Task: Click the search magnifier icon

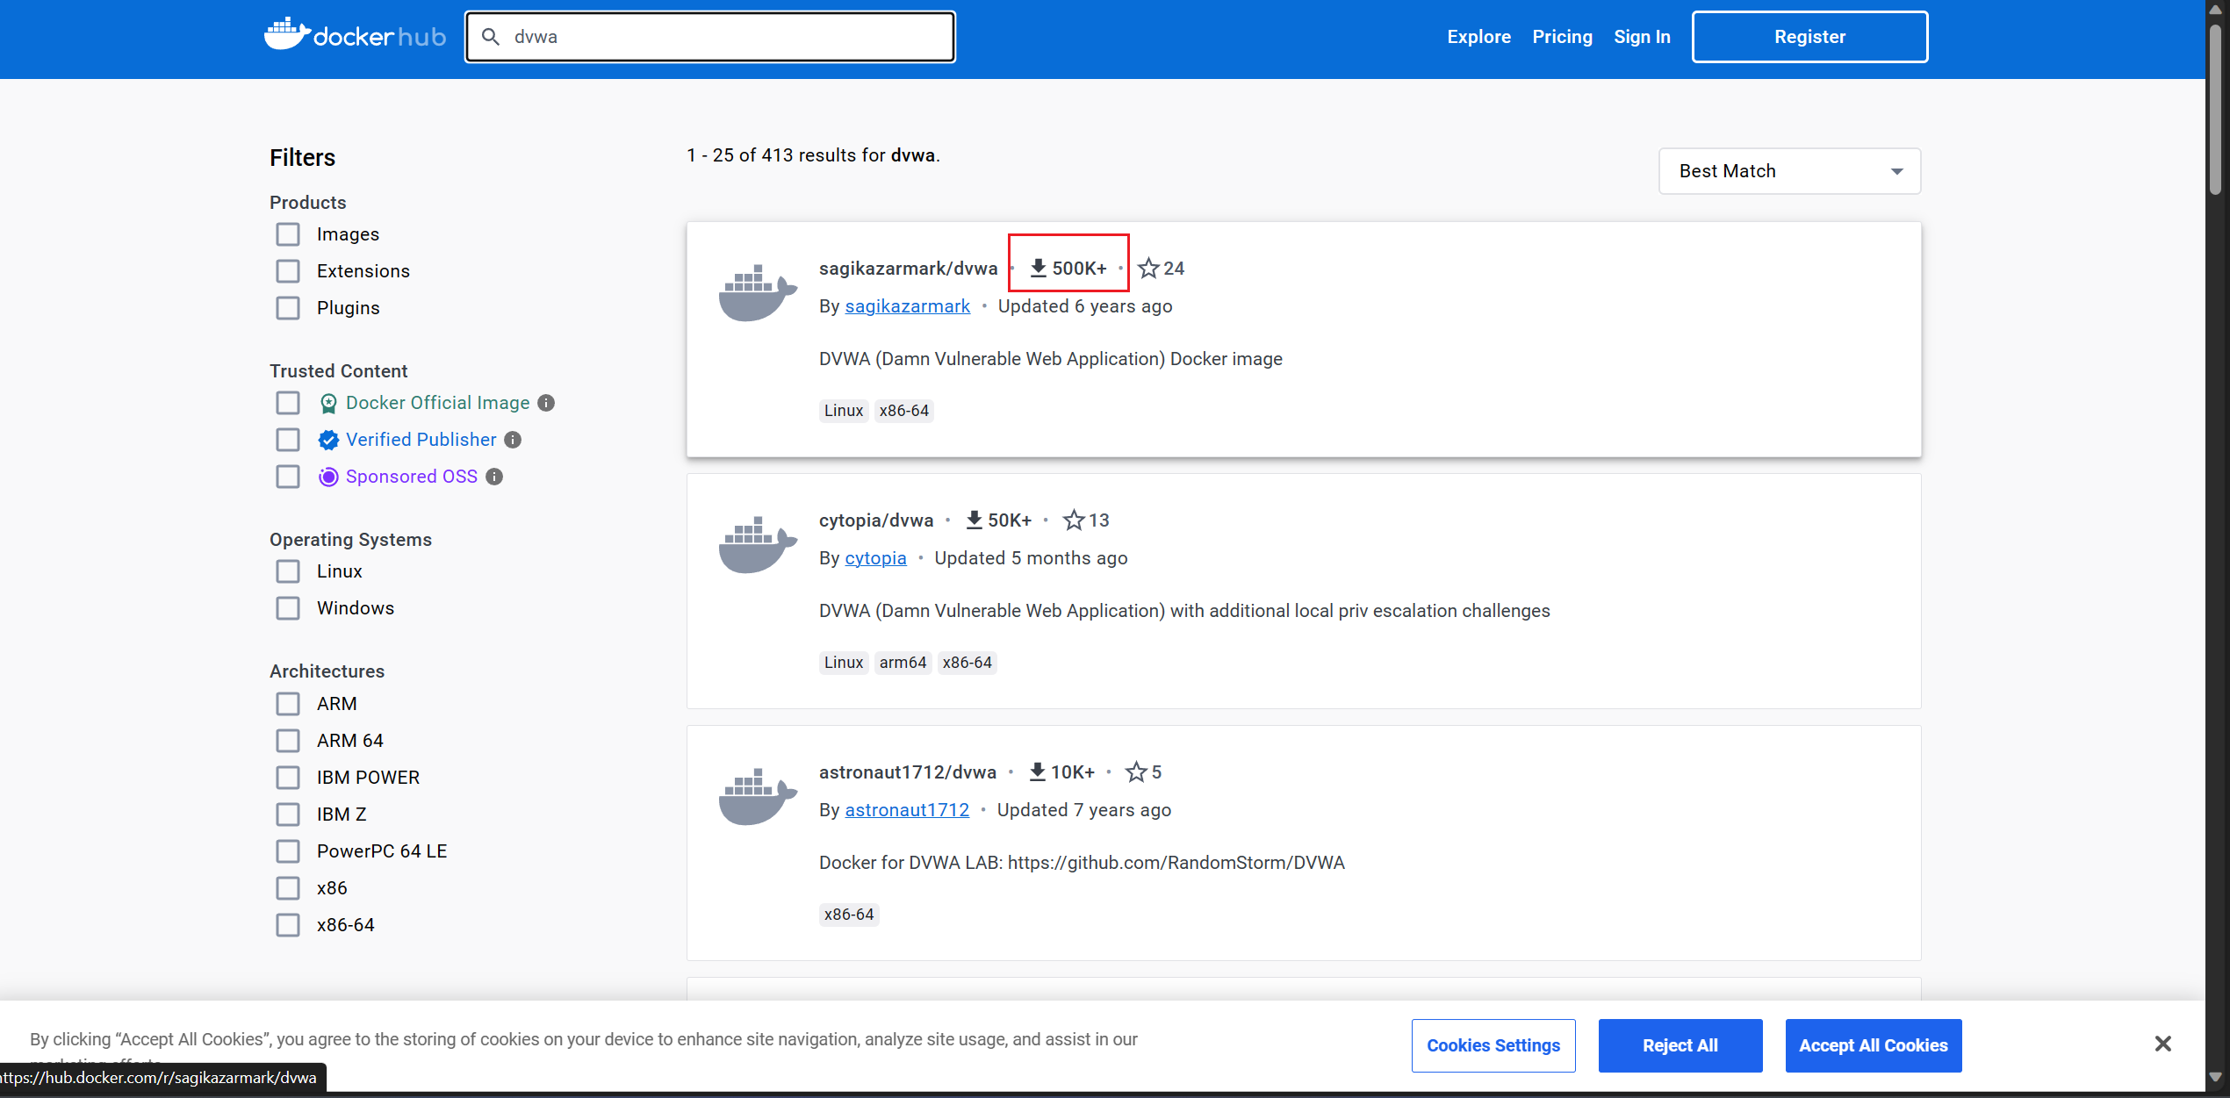Action: point(491,37)
